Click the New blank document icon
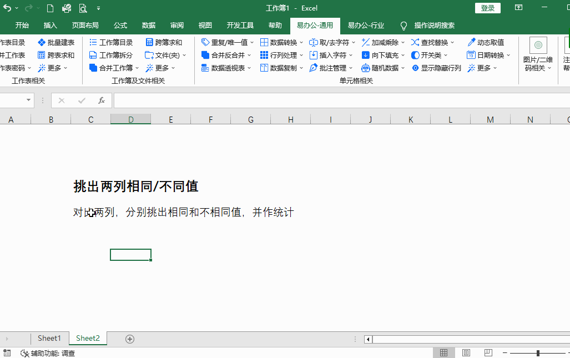570x358 pixels. 50,8
